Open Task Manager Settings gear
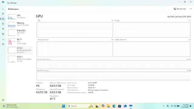Screen dimensions: 194x109 pyautogui.click(x=3, y=100)
